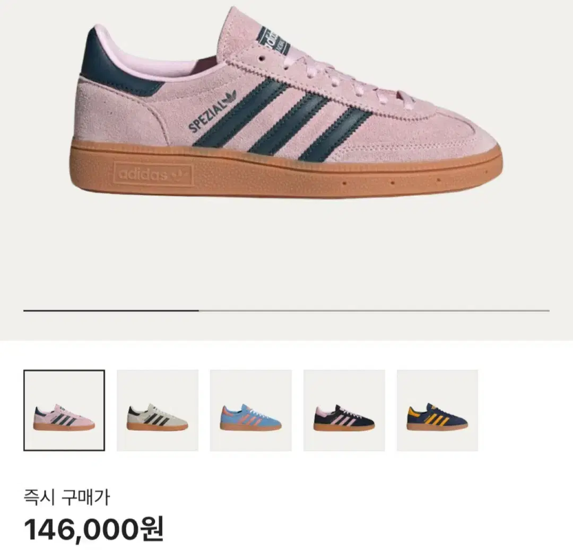Tap the 146,000원 instant buy price
Screen dimensions: 573x550
pyautogui.click(x=94, y=529)
